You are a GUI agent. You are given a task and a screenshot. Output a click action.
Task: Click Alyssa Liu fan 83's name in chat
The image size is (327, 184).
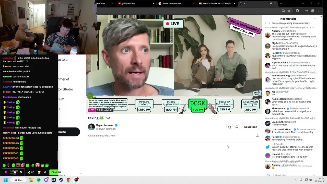(281, 63)
